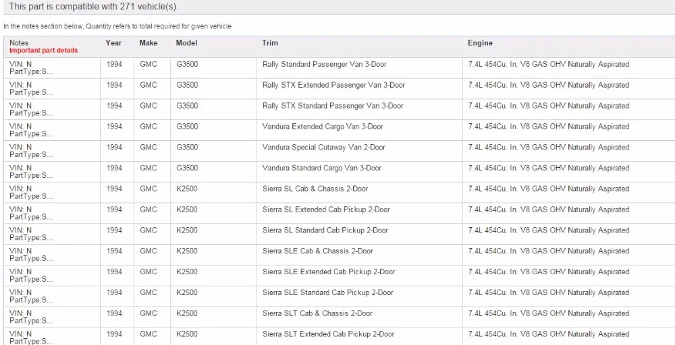Click the red 'Important part details' text
Viewport: 675px width, 345px height.
[x=43, y=51]
